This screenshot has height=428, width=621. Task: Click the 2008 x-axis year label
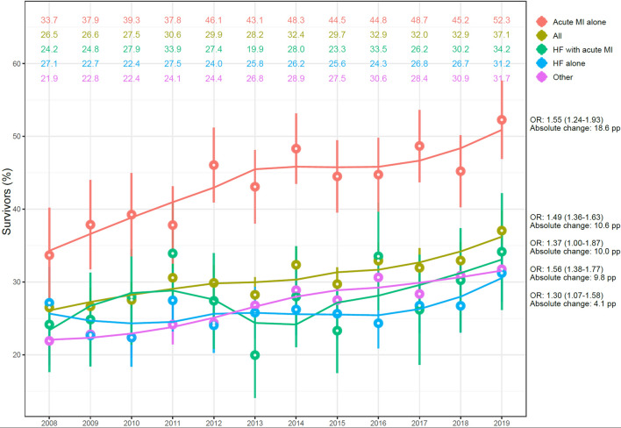click(x=49, y=420)
